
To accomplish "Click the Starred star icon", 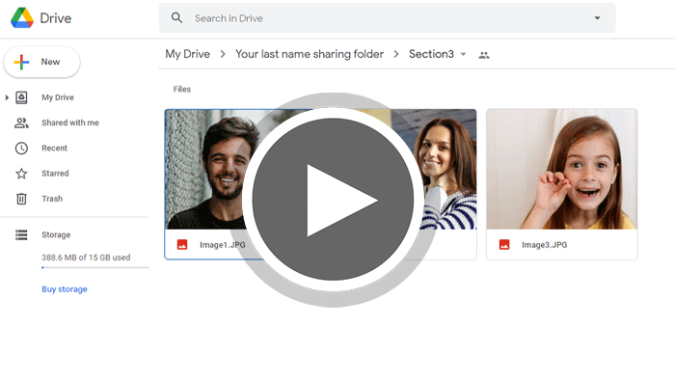I will (x=21, y=174).
